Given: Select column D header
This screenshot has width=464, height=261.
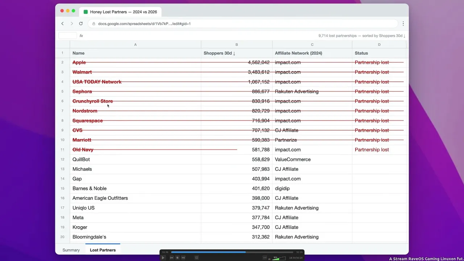Looking at the screenshot, I should pyautogui.click(x=379, y=45).
